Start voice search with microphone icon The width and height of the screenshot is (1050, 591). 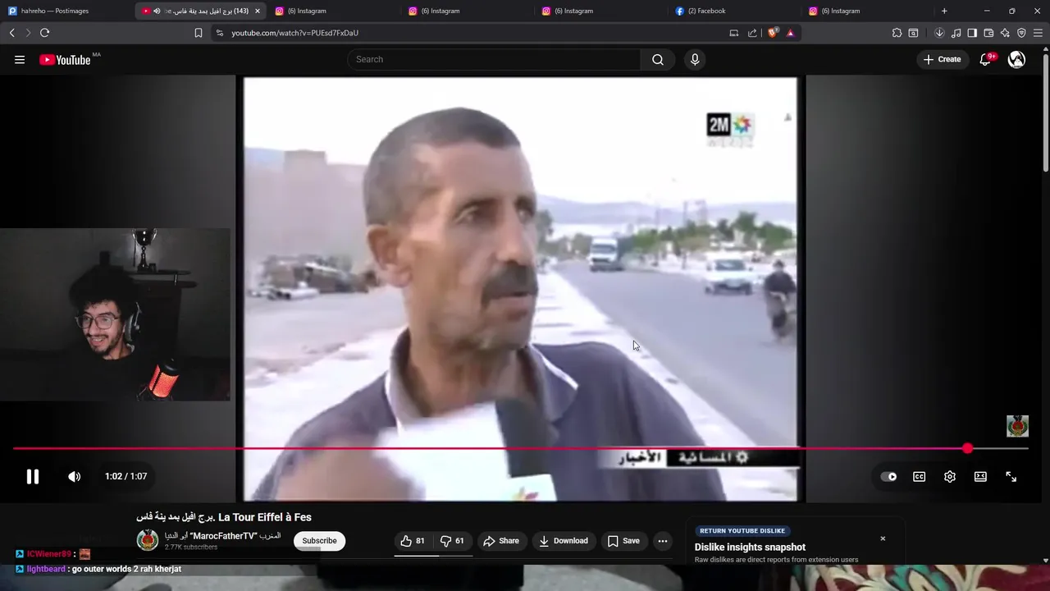[695, 59]
